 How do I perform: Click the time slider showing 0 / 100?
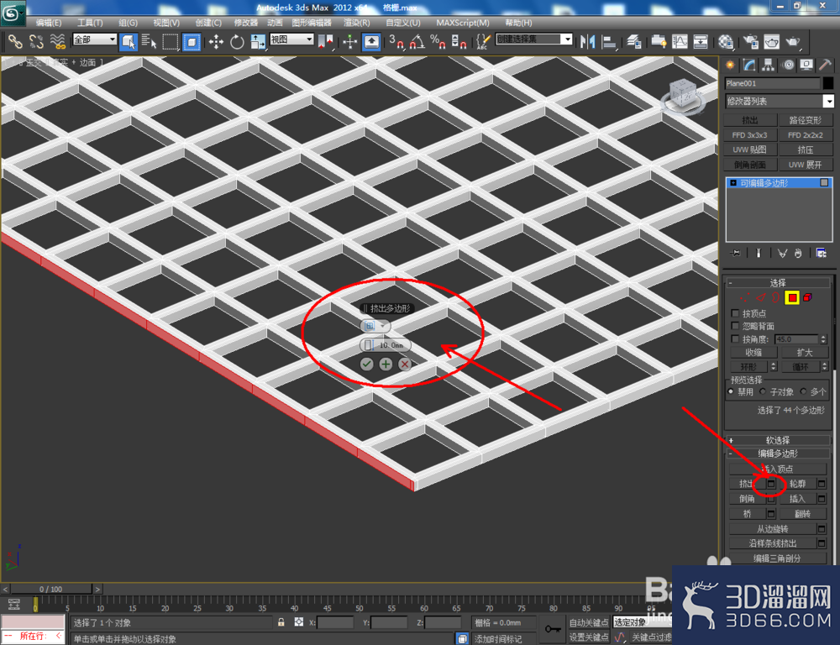51,589
